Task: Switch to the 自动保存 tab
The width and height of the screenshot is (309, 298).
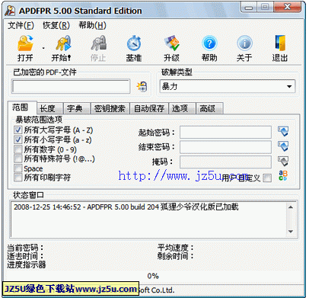Action: click(x=149, y=109)
